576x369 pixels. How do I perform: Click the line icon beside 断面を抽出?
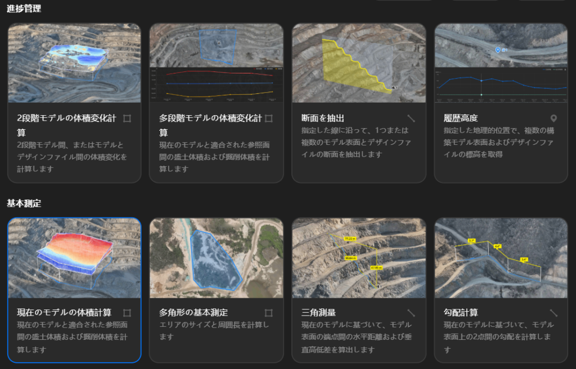(x=411, y=119)
